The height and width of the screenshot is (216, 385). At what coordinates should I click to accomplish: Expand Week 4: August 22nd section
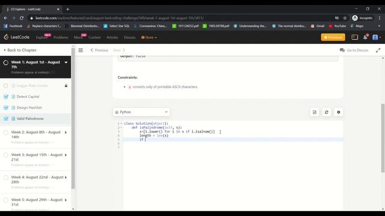(66, 178)
